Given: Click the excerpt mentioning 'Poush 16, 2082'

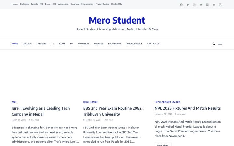Looking at the screenshot, I should pos(112,135).
